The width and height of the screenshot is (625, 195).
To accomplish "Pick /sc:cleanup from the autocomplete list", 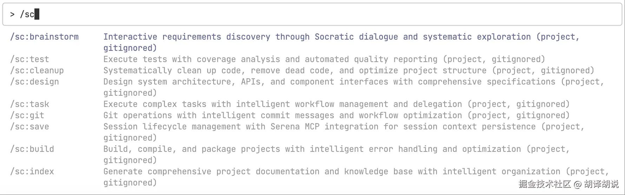I will point(37,70).
